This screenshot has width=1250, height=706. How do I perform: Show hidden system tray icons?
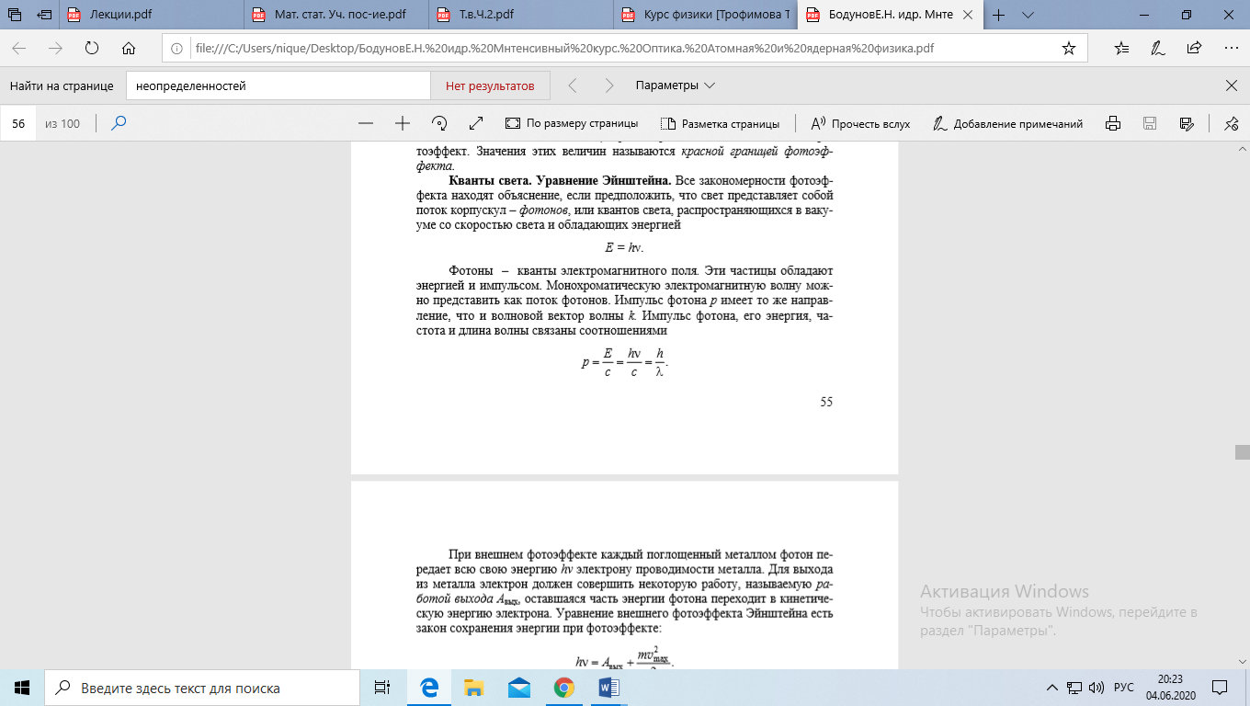[x=1052, y=688]
